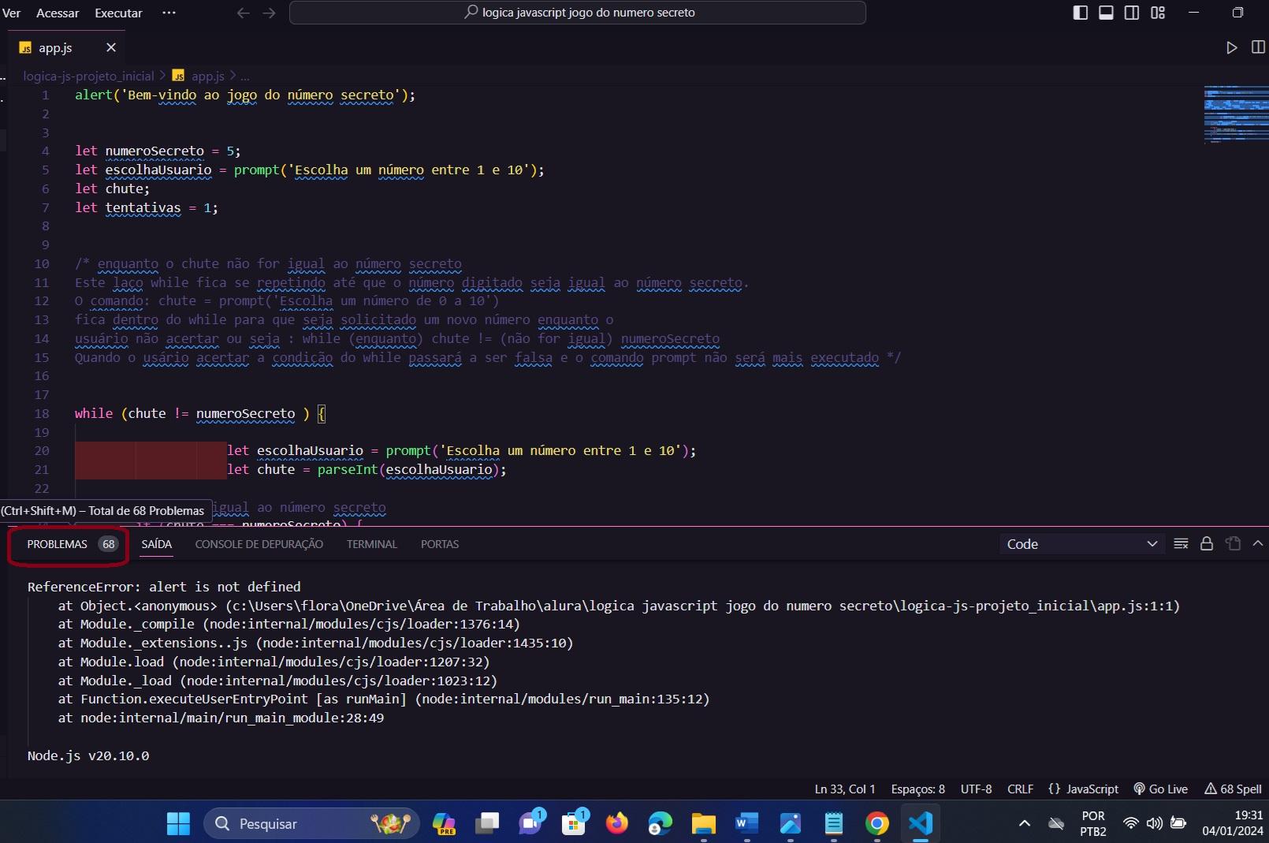Switch to the TERMINAL tab
Screen dimensions: 1269x843
pyautogui.click(x=372, y=544)
